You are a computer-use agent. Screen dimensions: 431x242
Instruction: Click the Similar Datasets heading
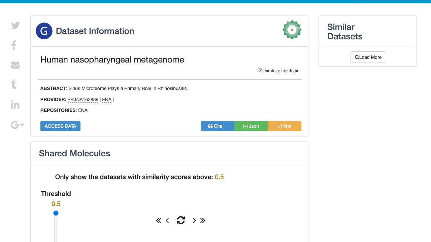[345, 32]
